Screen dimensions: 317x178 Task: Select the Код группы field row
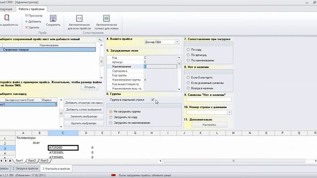(x=142, y=75)
